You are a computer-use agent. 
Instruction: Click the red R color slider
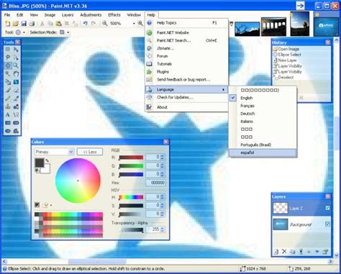coord(131,157)
